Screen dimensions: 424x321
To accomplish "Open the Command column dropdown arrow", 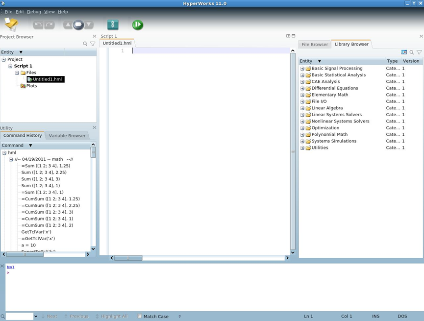I will (30, 146).
